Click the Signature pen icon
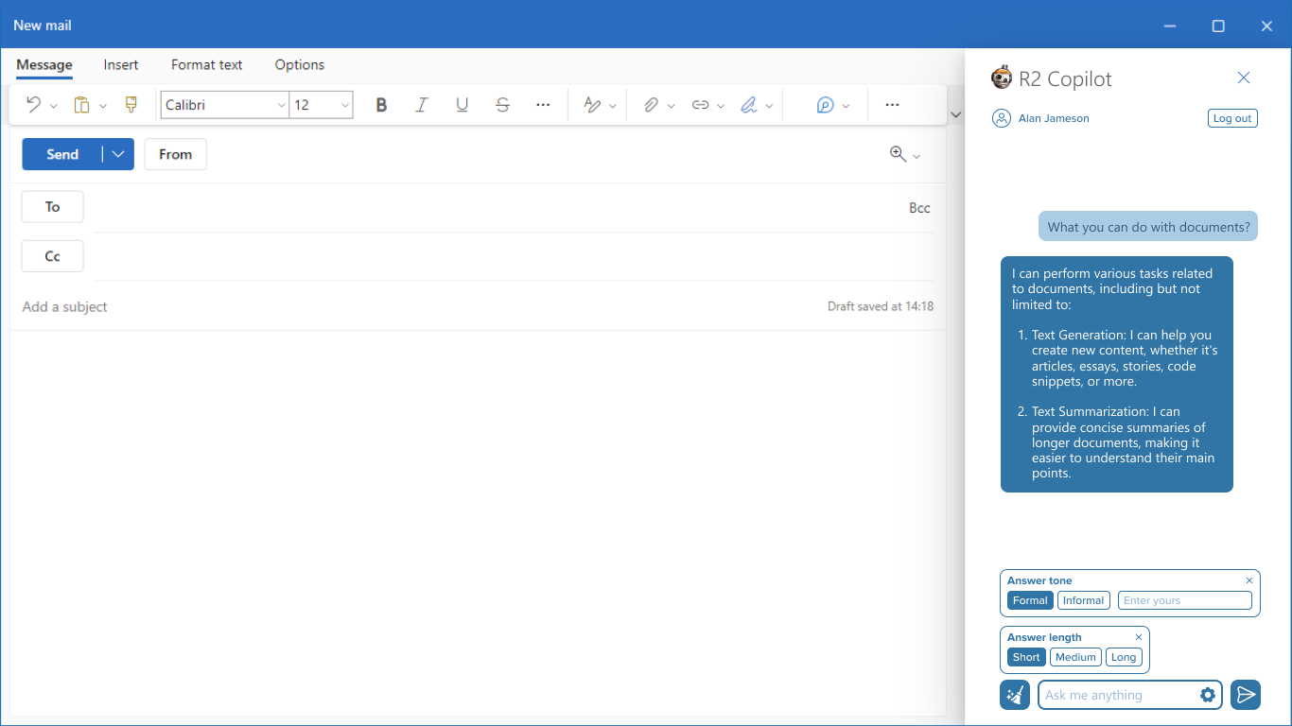 (749, 105)
